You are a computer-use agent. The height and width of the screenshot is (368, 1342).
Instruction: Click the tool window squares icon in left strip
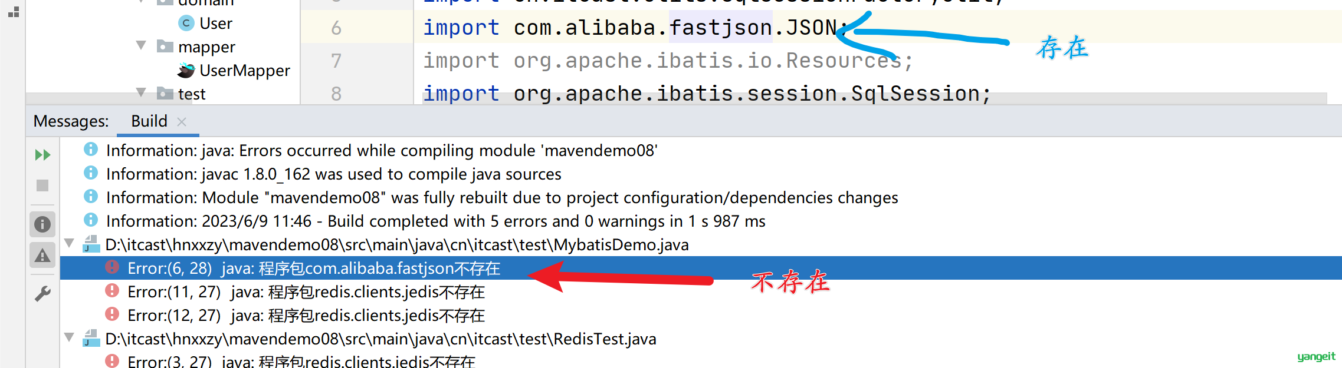point(14,12)
